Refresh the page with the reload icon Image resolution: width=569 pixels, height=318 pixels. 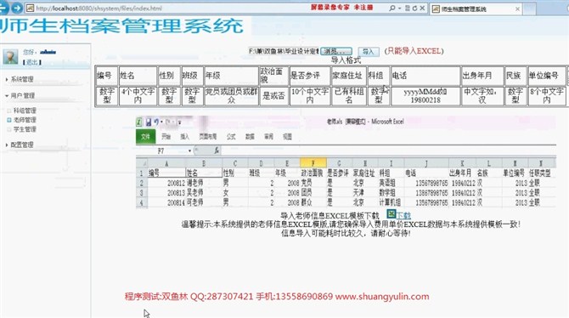click(x=414, y=8)
